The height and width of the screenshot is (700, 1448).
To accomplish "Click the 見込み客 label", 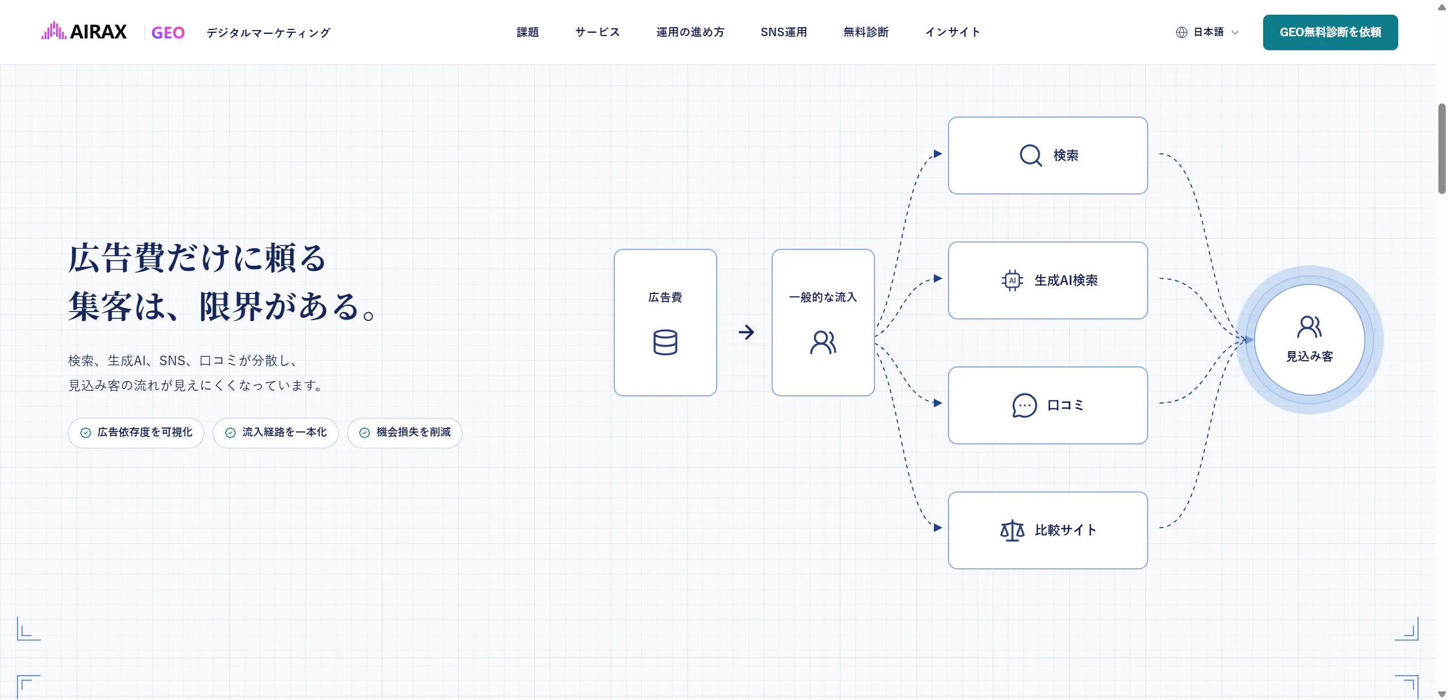I will click(1309, 357).
